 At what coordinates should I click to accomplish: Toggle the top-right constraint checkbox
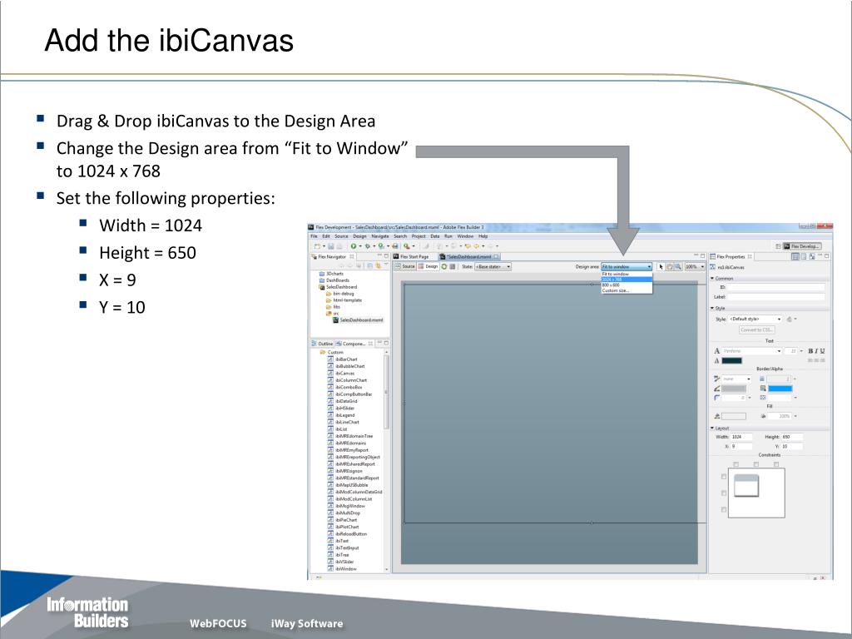pos(776,464)
